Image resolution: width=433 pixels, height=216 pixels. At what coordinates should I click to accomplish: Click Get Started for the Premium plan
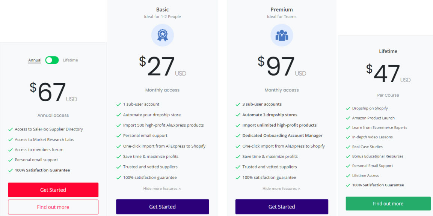(x=282, y=207)
